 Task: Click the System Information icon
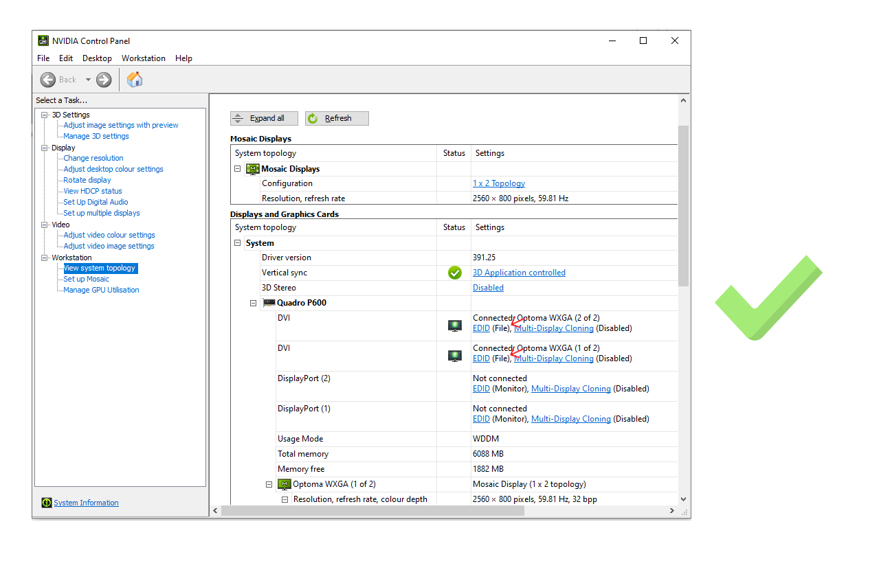[x=46, y=503]
